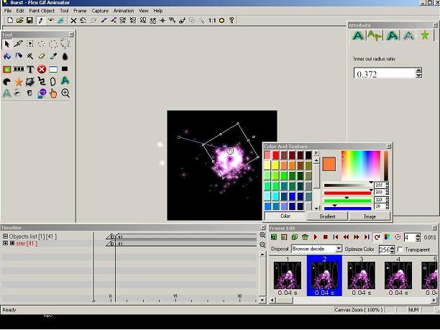Select the eyedropper tool
Viewport: 440px width, 330px height.
coord(53,56)
